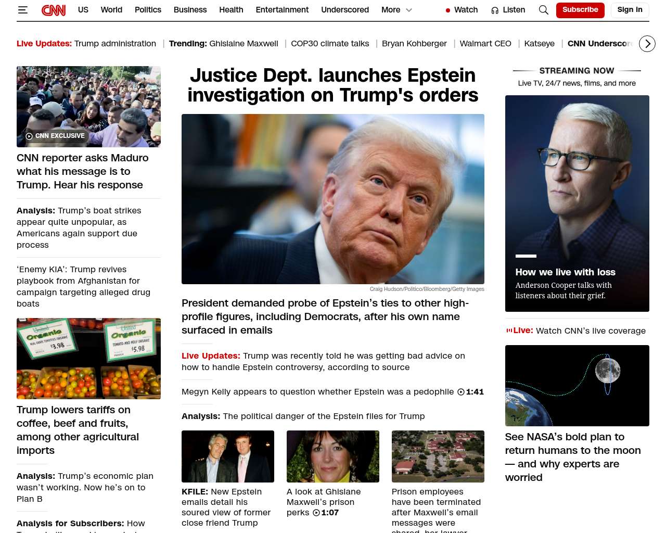
Task: Play the Megyn Kelly video clip icon
Action: [x=461, y=392]
